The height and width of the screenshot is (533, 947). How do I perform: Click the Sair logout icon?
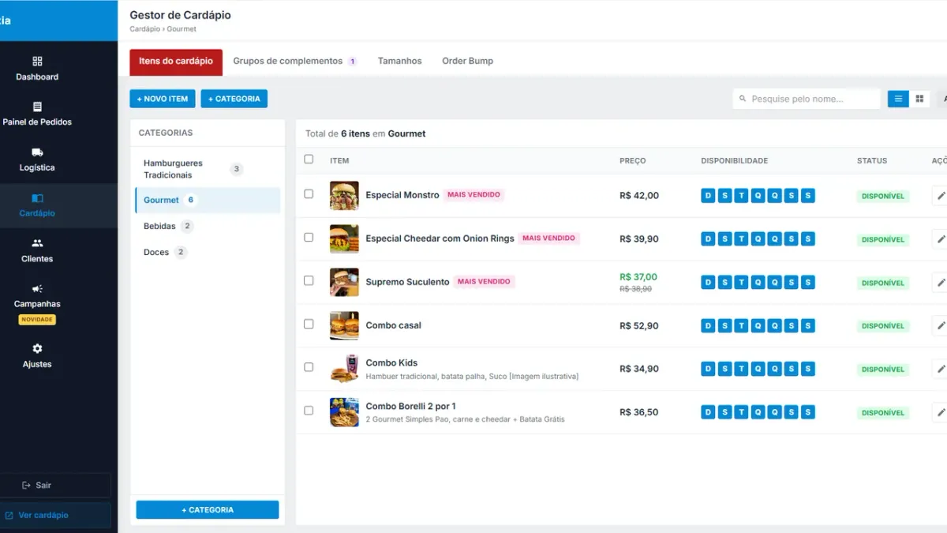tap(26, 485)
